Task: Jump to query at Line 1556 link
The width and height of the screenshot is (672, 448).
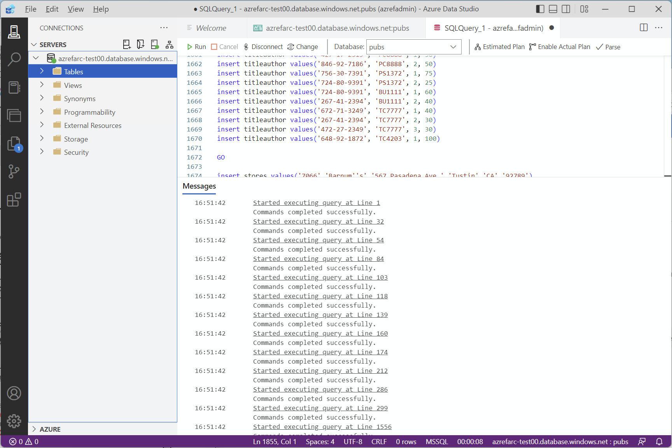Action: coord(322,427)
